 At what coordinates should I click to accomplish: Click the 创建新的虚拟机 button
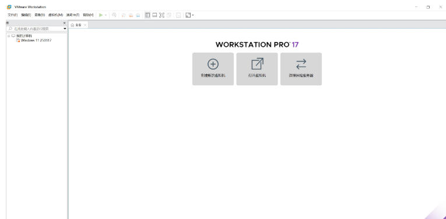[213, 69]
